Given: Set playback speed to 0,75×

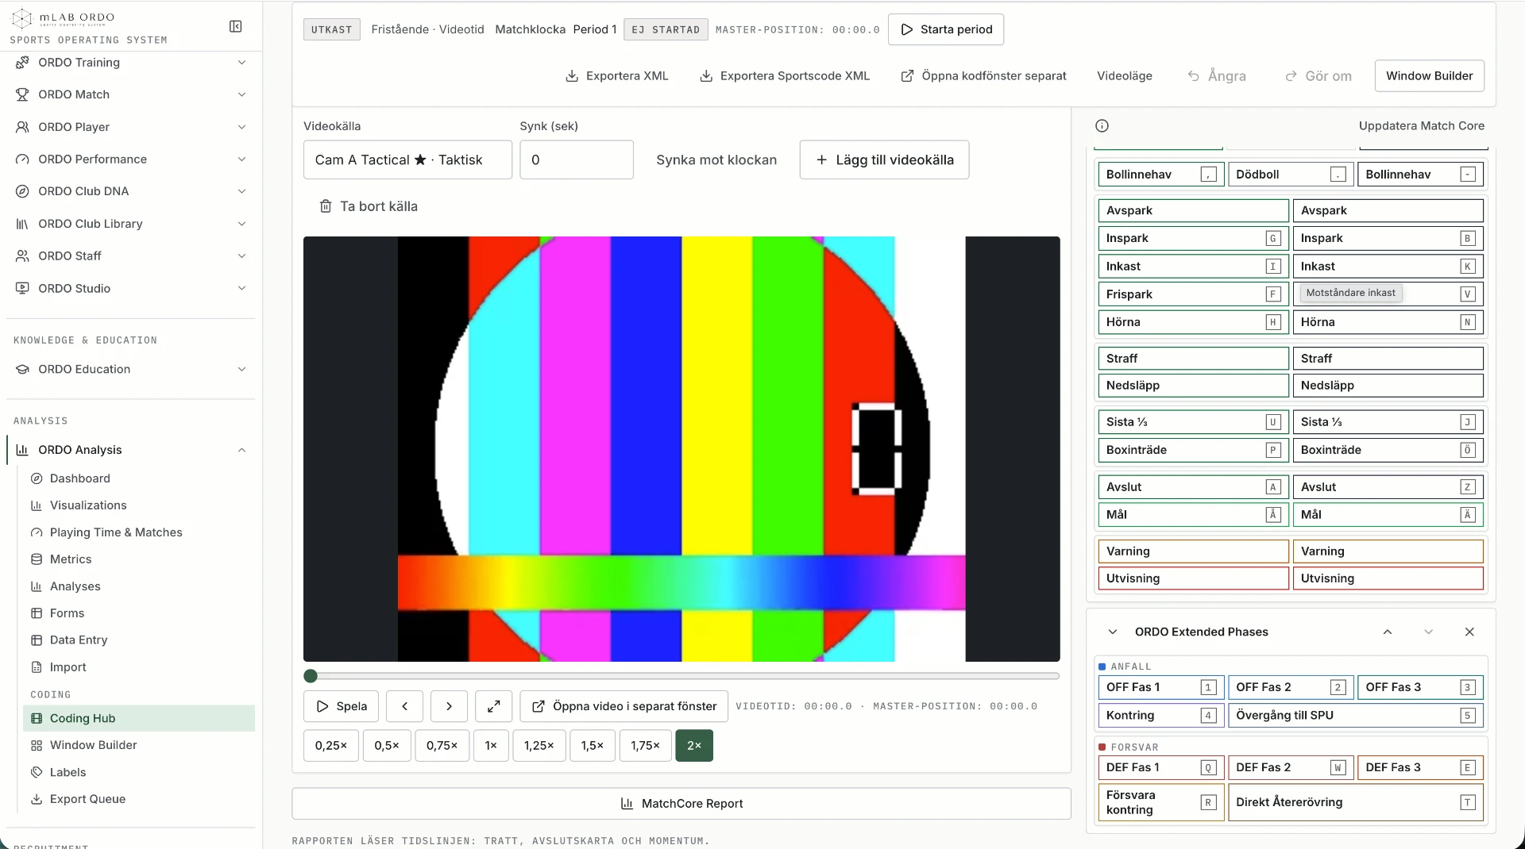Looking at the screenshot, I should coord(442,745).
